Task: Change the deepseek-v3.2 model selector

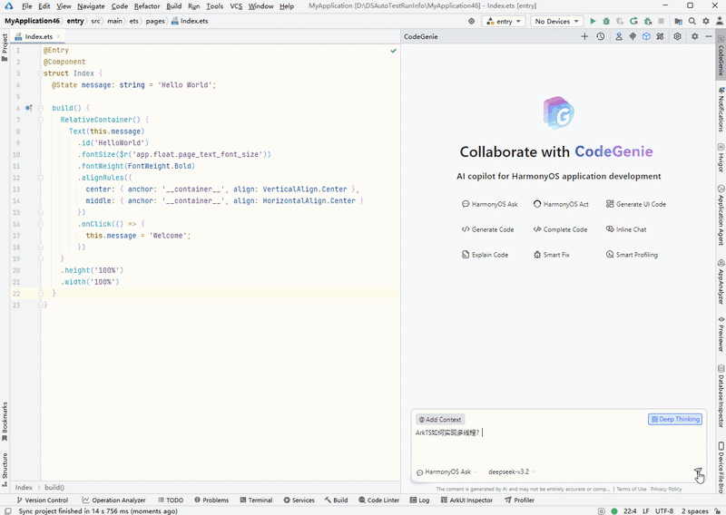Action: point(511,472)
